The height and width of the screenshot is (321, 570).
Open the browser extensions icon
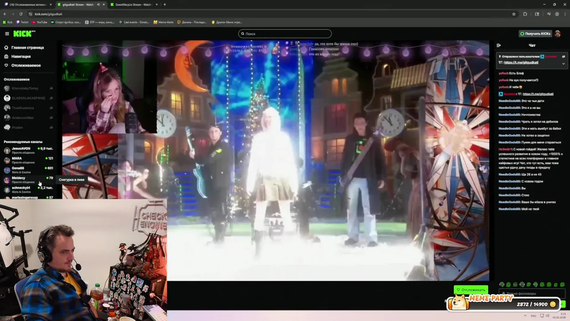[x=525, y=14]
